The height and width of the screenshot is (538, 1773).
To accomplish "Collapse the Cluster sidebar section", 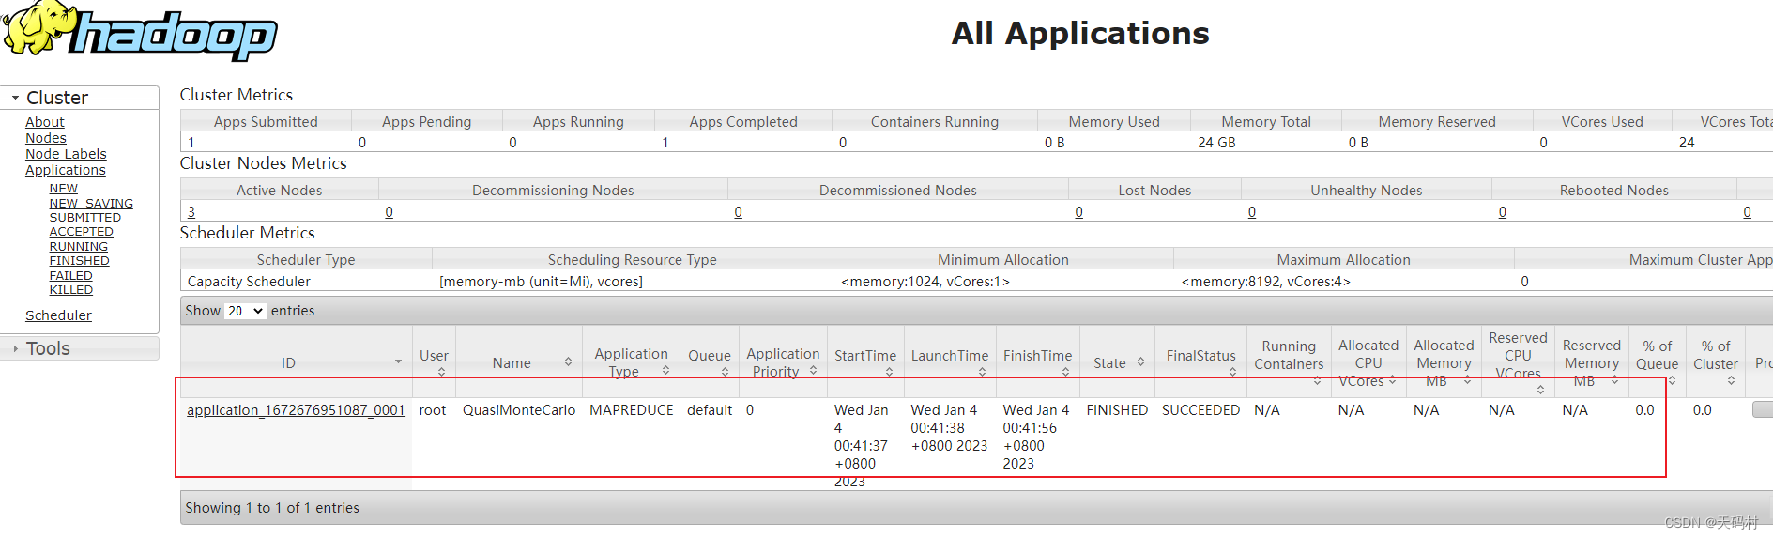I will (79, 98).
